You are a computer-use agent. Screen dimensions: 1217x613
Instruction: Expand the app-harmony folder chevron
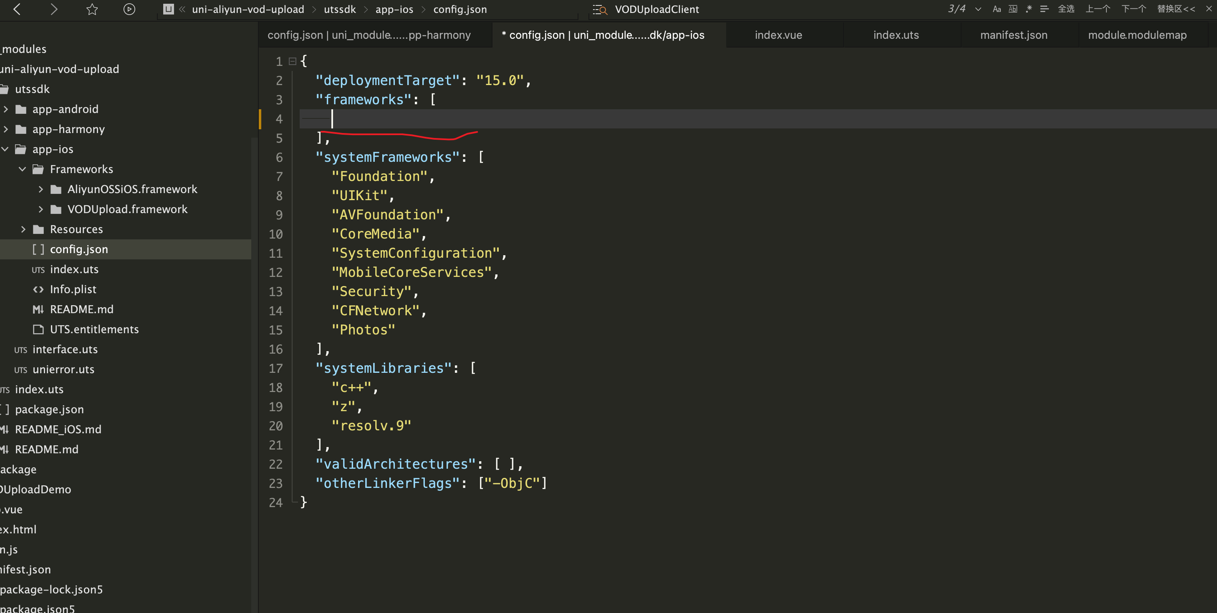pyautogui.click(x=6, y=129)
